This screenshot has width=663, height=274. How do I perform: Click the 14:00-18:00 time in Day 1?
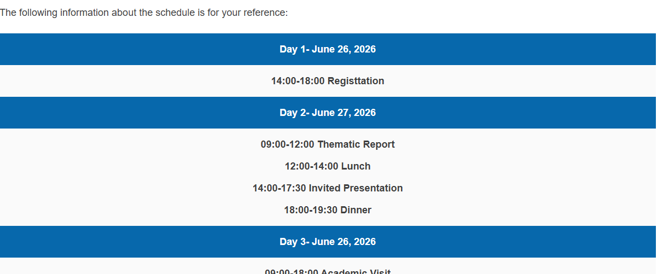(298, 81)
